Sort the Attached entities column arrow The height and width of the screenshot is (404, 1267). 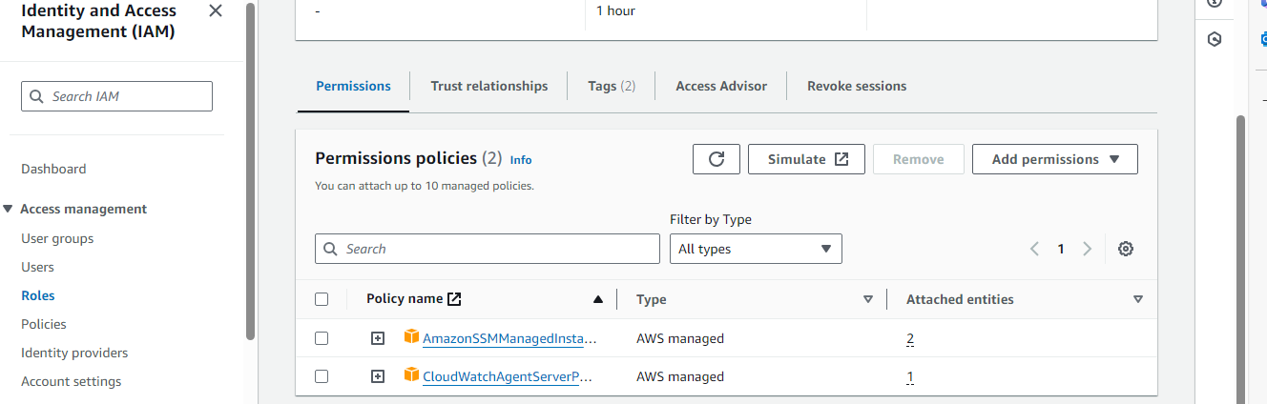point(1138,299)
